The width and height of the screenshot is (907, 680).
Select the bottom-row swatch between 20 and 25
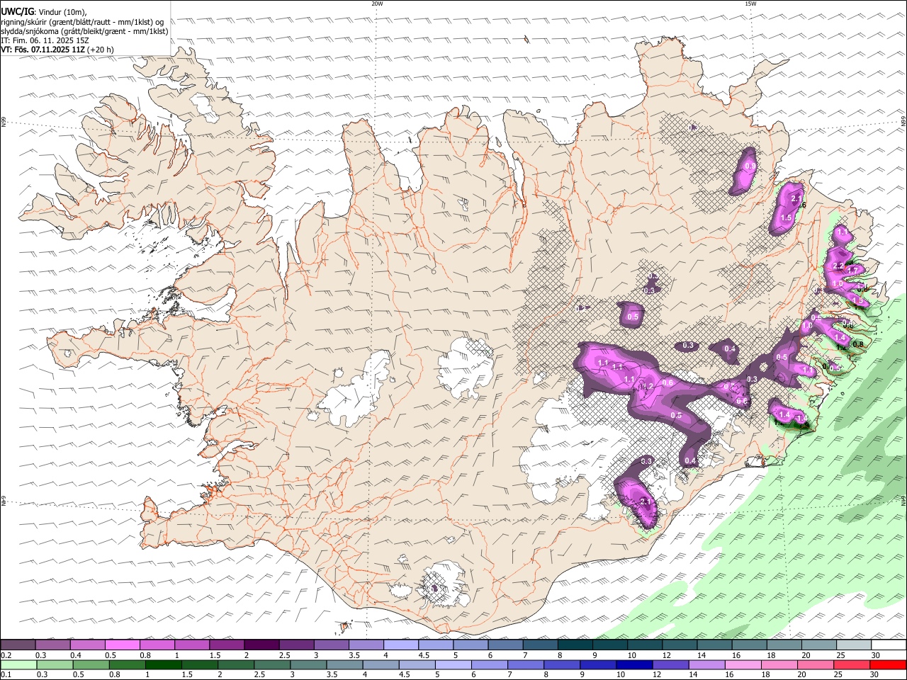point(817,665)
